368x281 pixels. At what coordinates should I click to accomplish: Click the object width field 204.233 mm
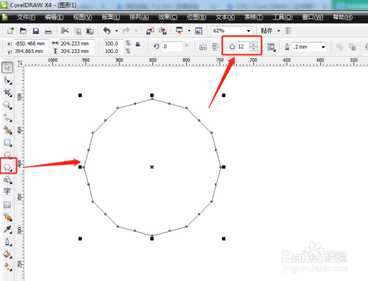(x=77, y=43)
